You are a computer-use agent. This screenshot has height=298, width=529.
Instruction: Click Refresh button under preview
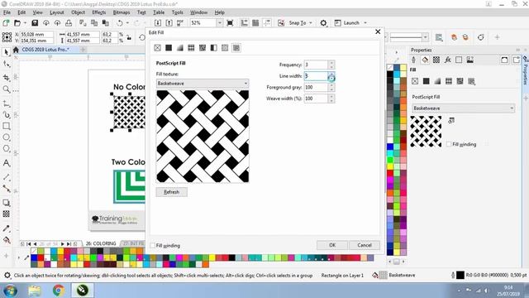coord(171,192)
